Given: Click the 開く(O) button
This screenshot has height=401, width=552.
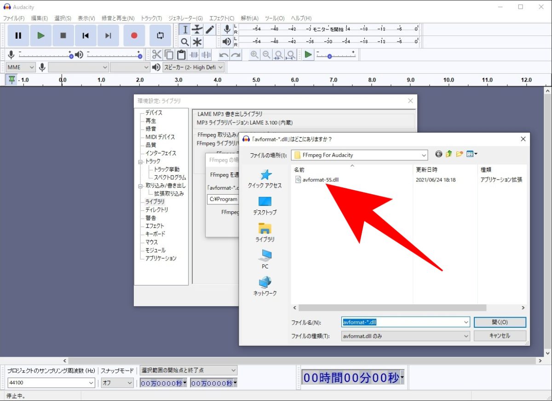Looking at the screenshot, I should click(500, 322).
